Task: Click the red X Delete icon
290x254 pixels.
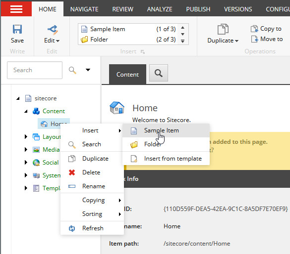Action: pos(72,172)
